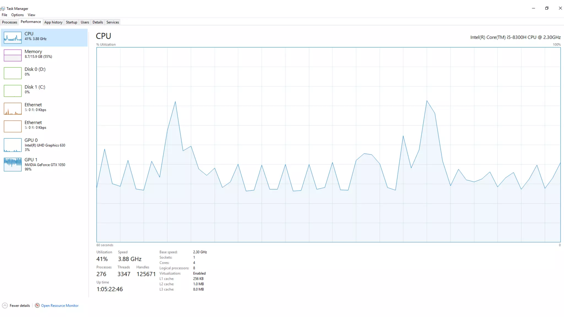Open Disk 1 (C:) performance graph
564x317 pixels.
pyautogui.click(x=13, y=91)
